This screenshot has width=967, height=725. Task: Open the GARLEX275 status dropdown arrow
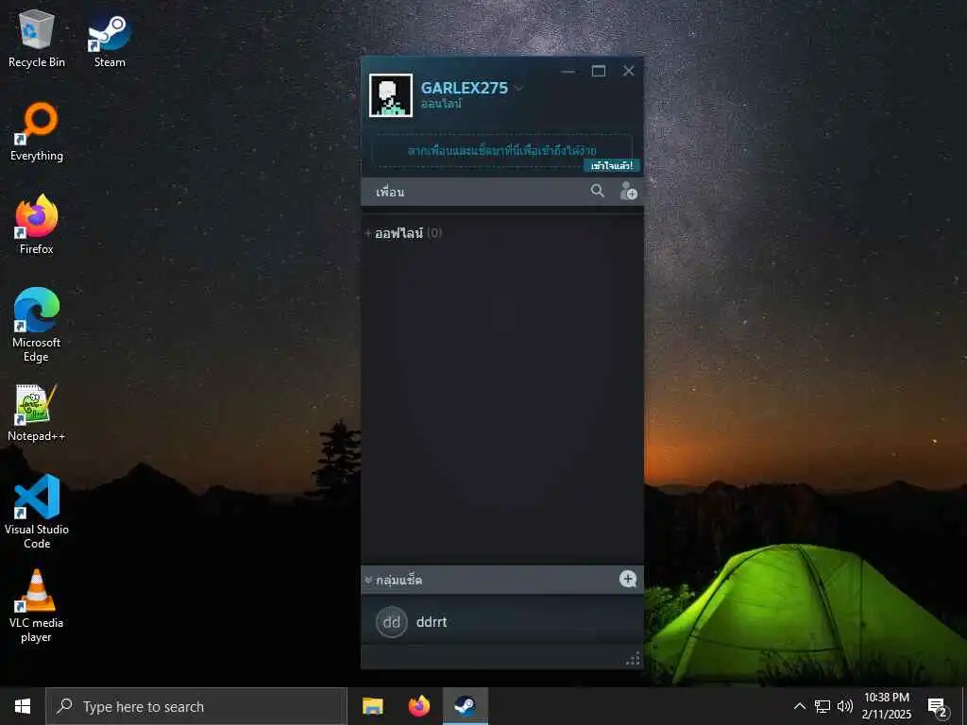coord(519,88)
